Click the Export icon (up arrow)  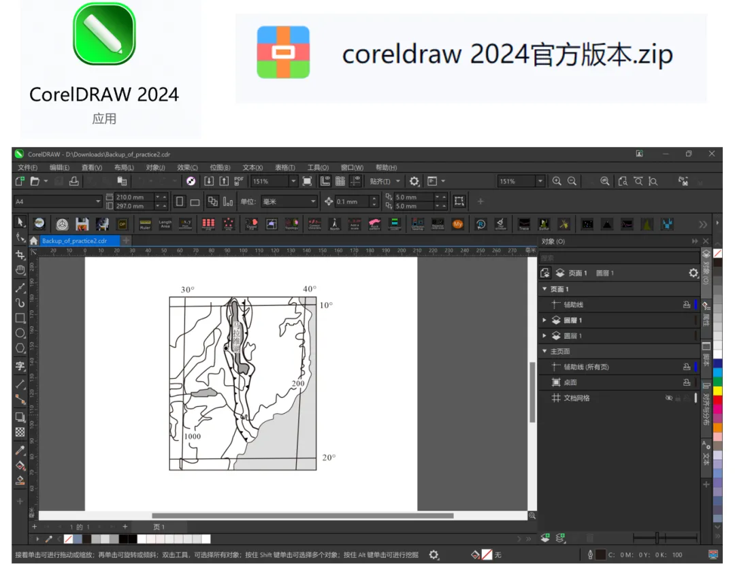click(x=224, y=181)
